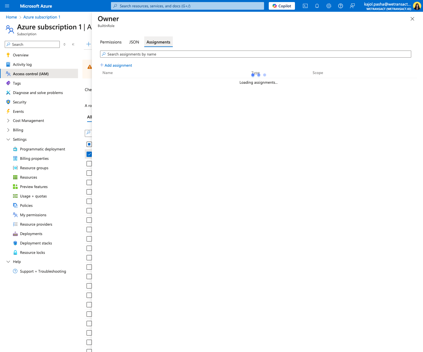Open Resources list
The image size is (423, 352).
click(29, 177)
